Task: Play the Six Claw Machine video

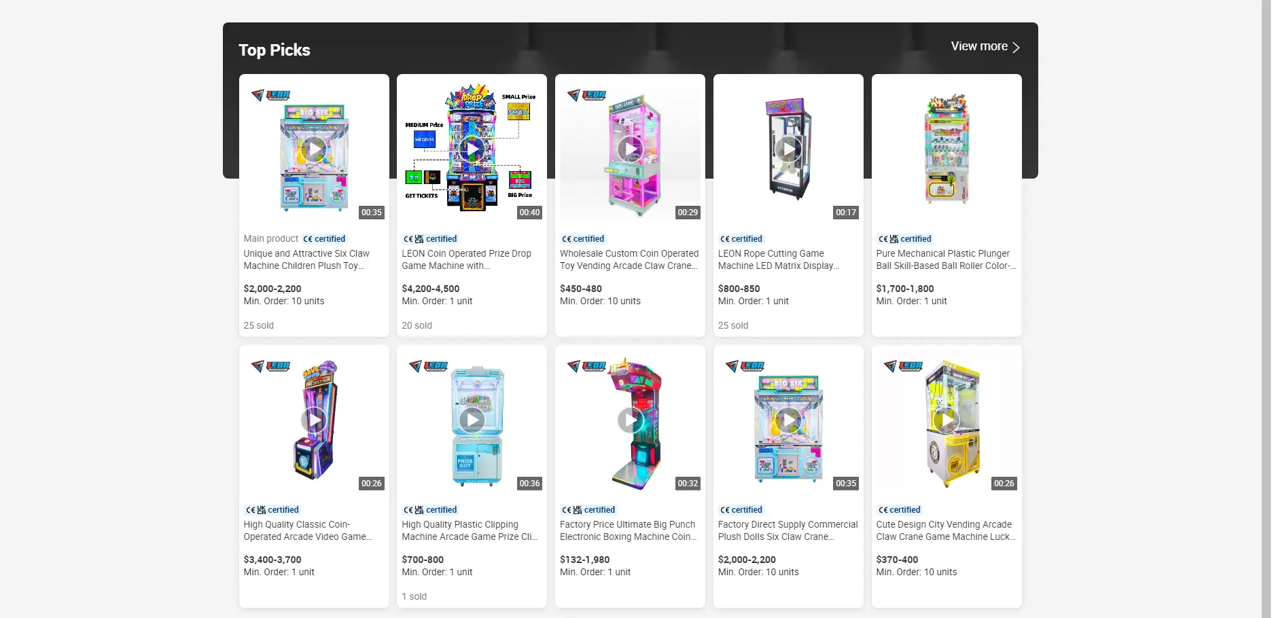Action: 314,149
